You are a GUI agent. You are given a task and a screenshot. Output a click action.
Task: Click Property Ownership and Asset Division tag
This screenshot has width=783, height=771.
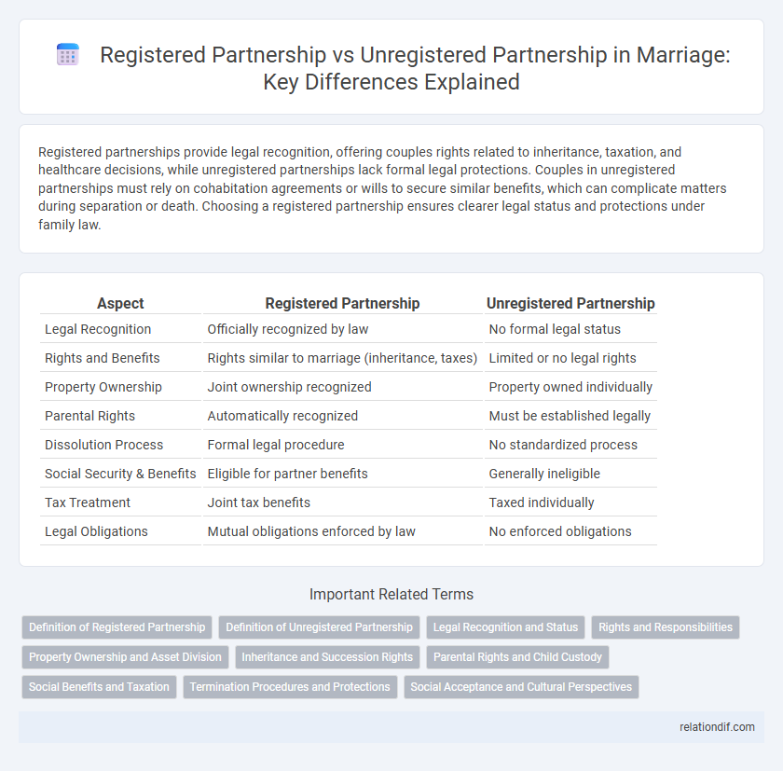pyautogui.click(x=124, y=657)
